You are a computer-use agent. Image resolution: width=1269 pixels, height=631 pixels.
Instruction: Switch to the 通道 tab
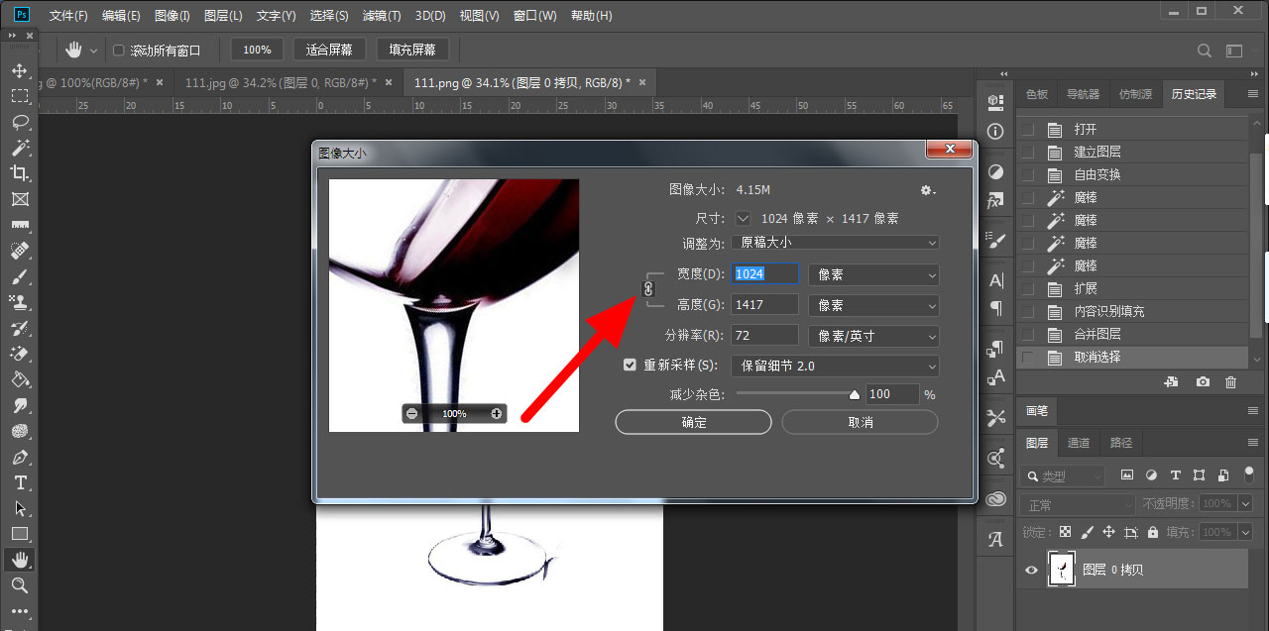click(x=1079, y=443)
